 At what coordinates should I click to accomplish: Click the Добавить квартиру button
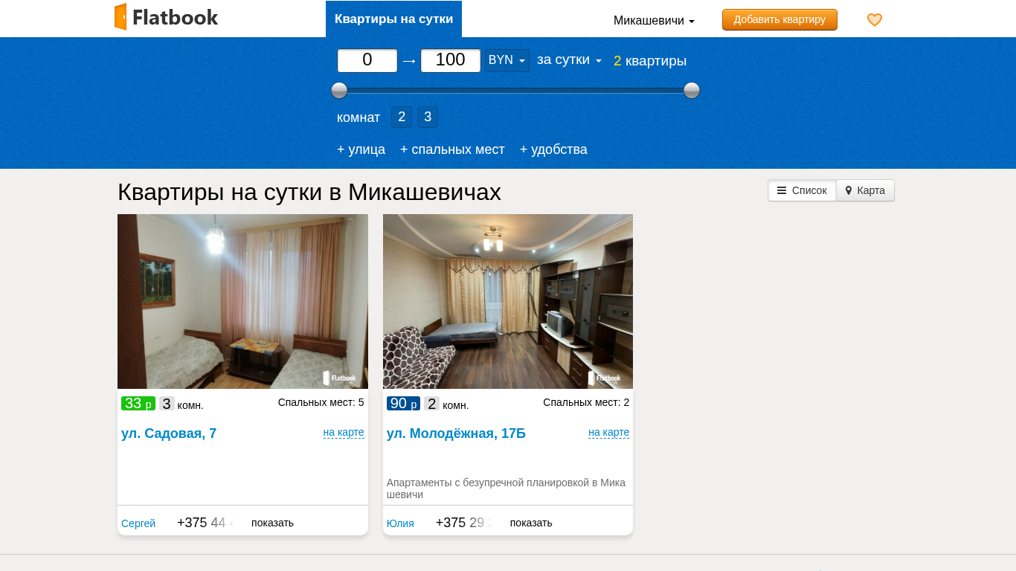(x=779, y=19)
